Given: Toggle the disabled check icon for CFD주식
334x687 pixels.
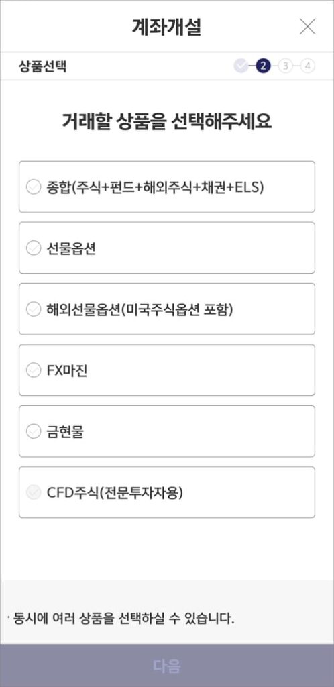Looking at the screenshot, I should point(34,492).
